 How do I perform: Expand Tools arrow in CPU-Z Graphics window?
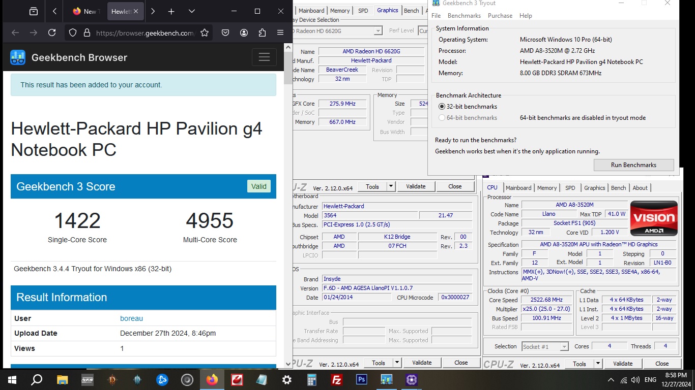(x=391, y=186)
